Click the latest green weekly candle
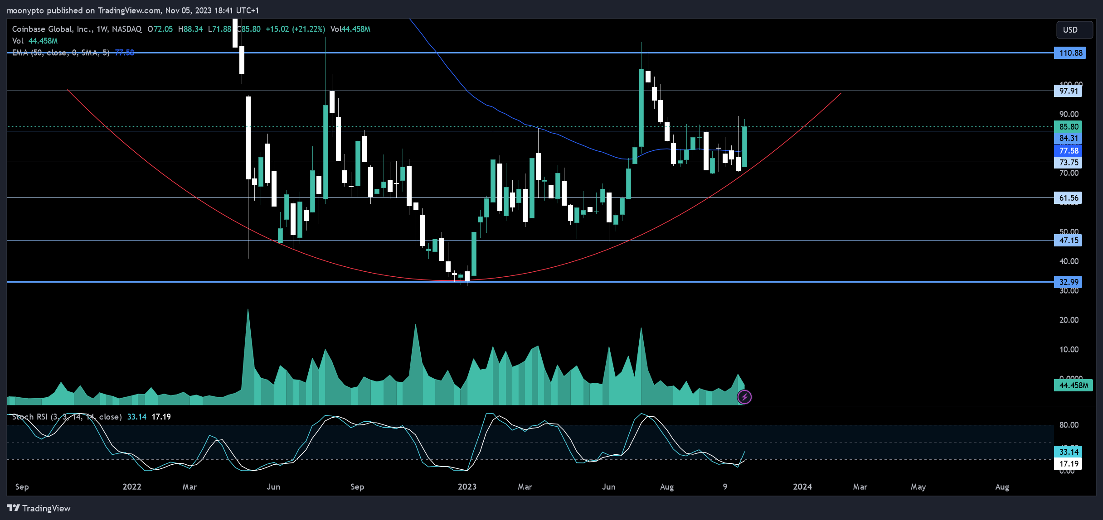The image size is (1103, 520). coord(744,147)
